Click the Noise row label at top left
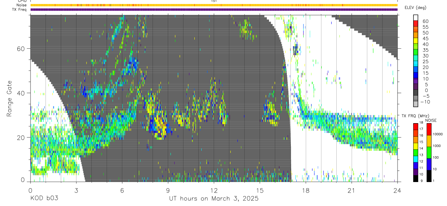The image size is (447, 206). 21,5
